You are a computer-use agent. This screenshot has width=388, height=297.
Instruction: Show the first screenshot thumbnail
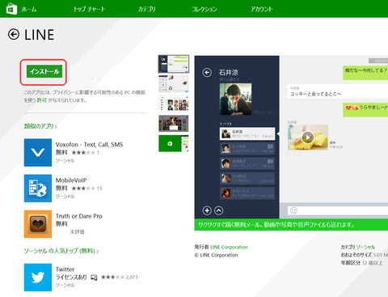pos(174,64)
